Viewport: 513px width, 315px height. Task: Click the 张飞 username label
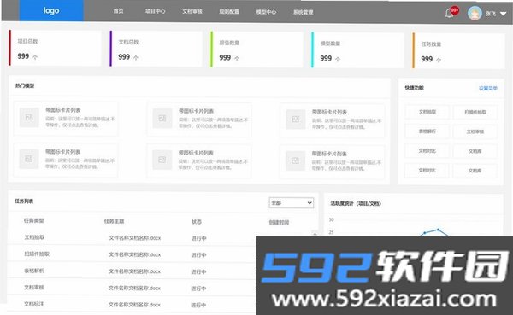[x=491, y=14]
